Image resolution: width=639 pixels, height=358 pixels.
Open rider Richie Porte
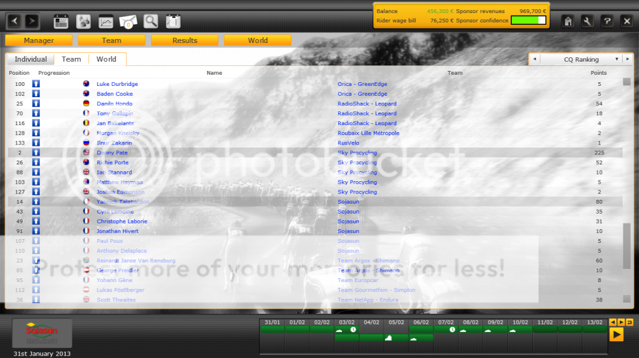click(112, 163)
